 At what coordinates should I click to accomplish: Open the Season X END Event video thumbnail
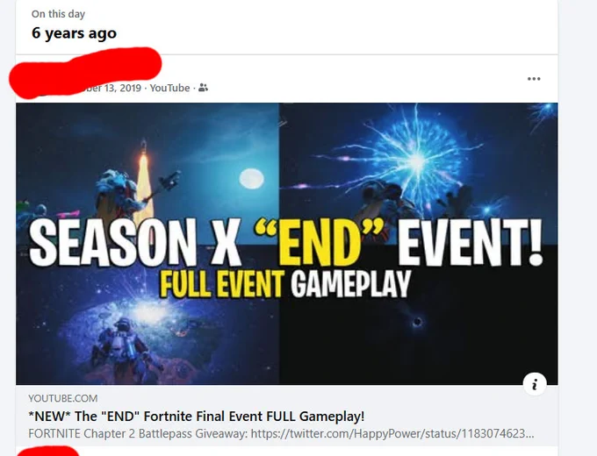click(x=287, y=244)
